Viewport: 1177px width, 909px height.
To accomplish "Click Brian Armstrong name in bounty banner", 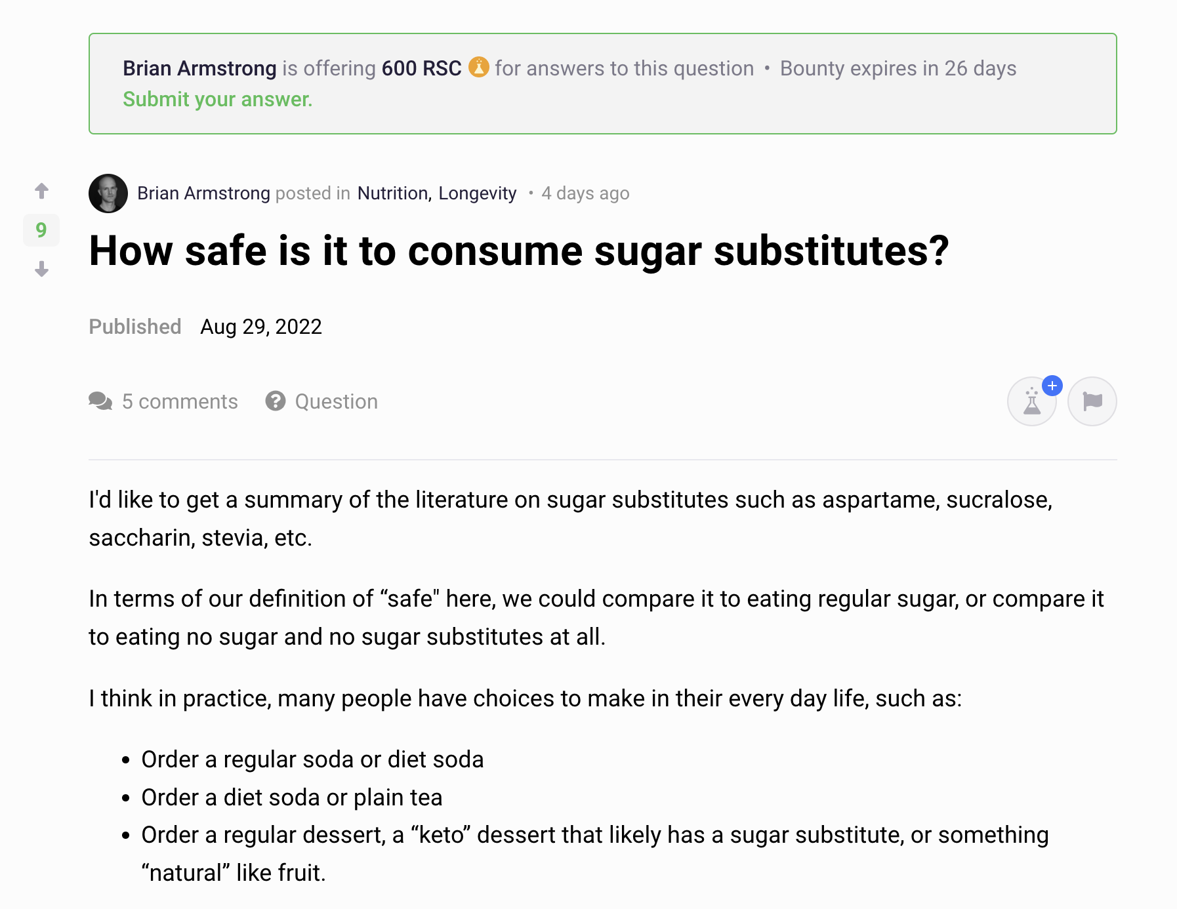I will (199, 68).
